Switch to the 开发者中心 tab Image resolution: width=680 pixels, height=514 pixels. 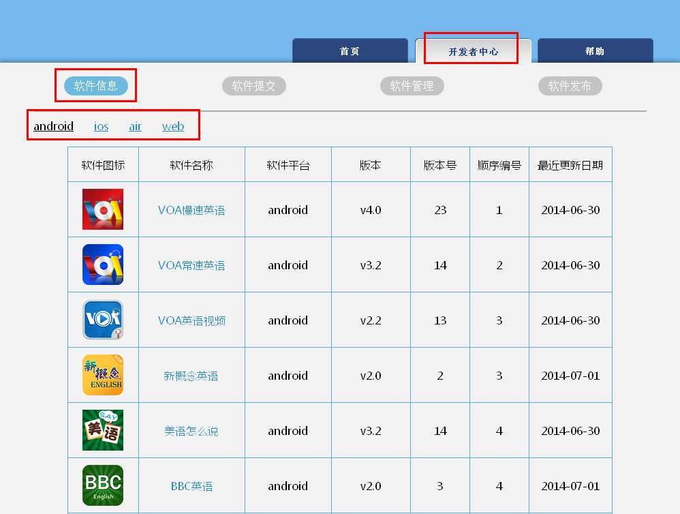(x=473, y=51)
